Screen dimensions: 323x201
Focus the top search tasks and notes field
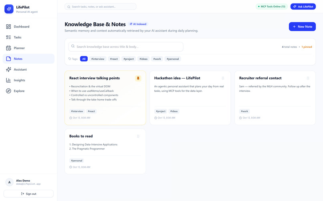tap(101, 6)
